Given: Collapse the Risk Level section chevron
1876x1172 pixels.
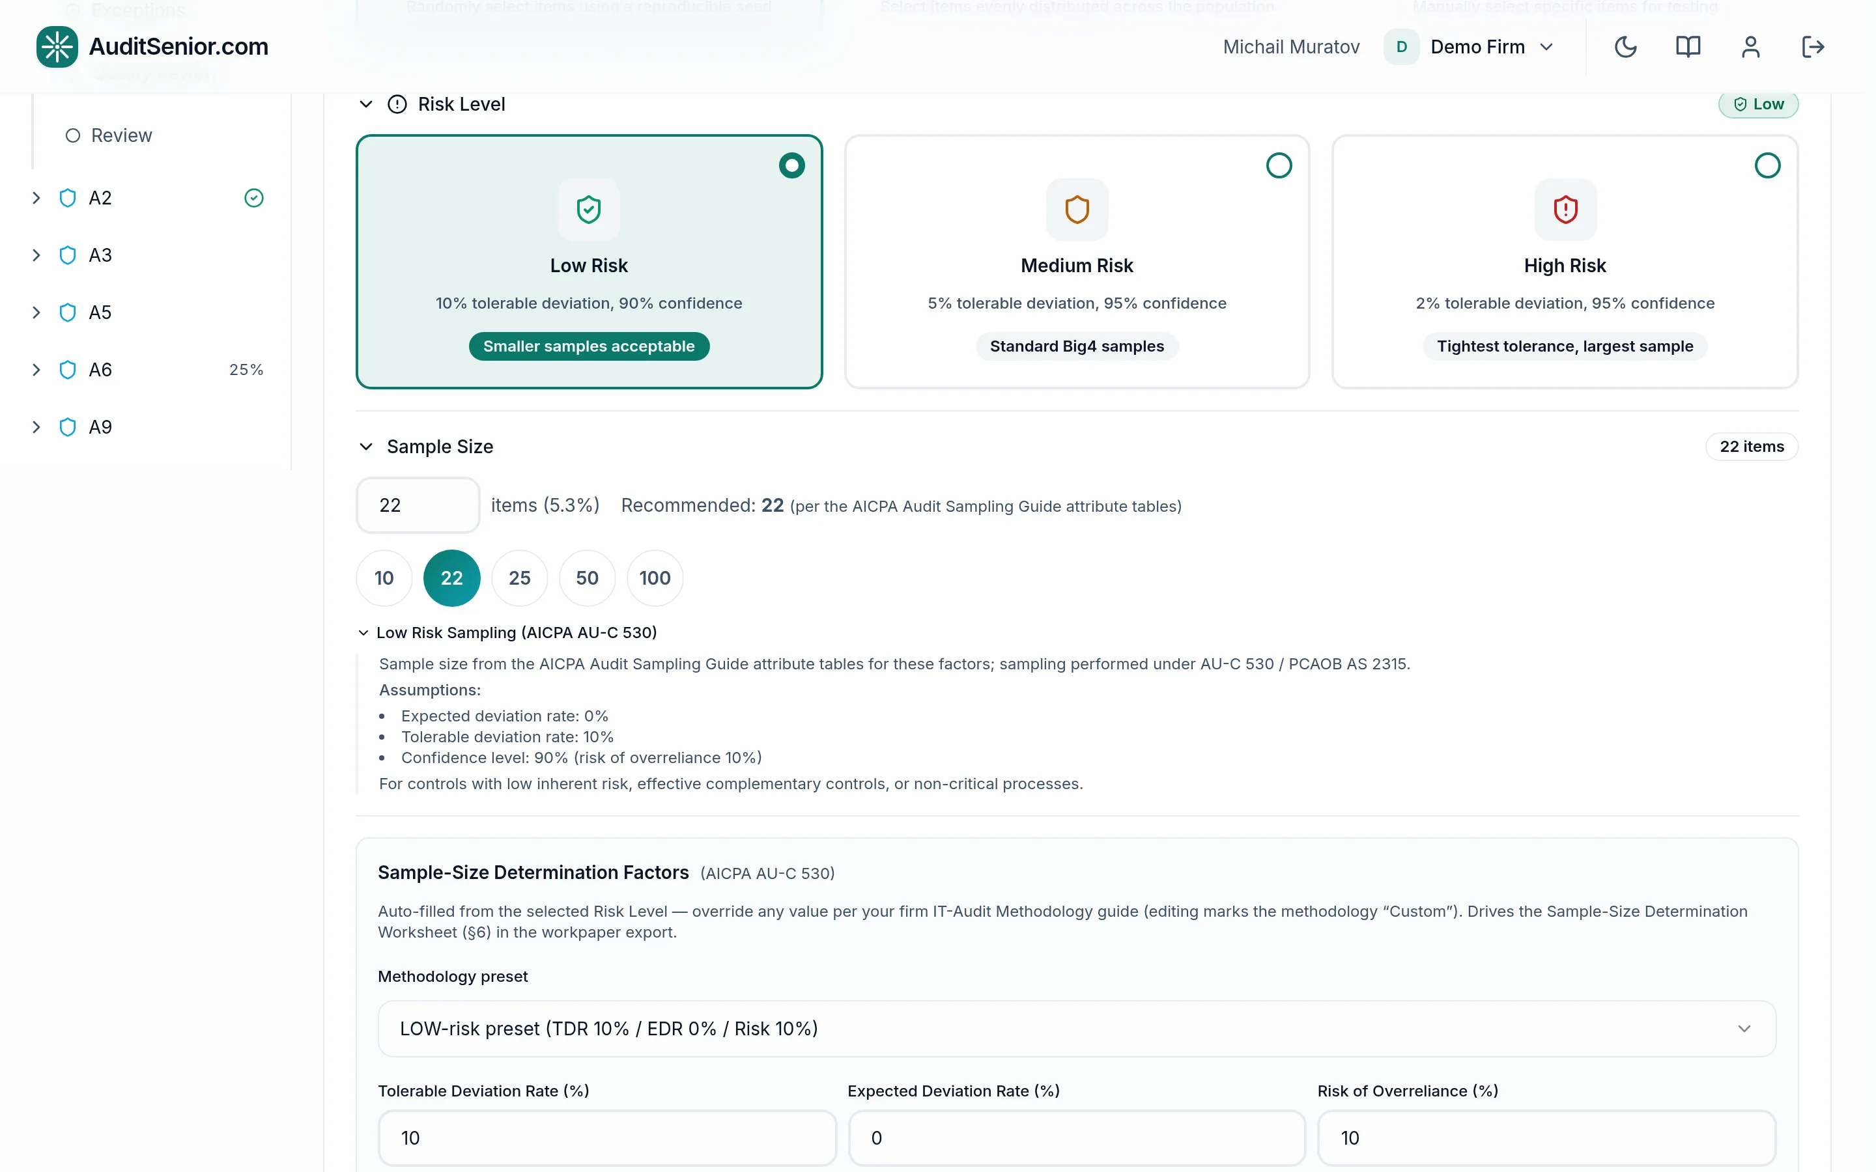Looking at the screenshot, I should (366, 104).
